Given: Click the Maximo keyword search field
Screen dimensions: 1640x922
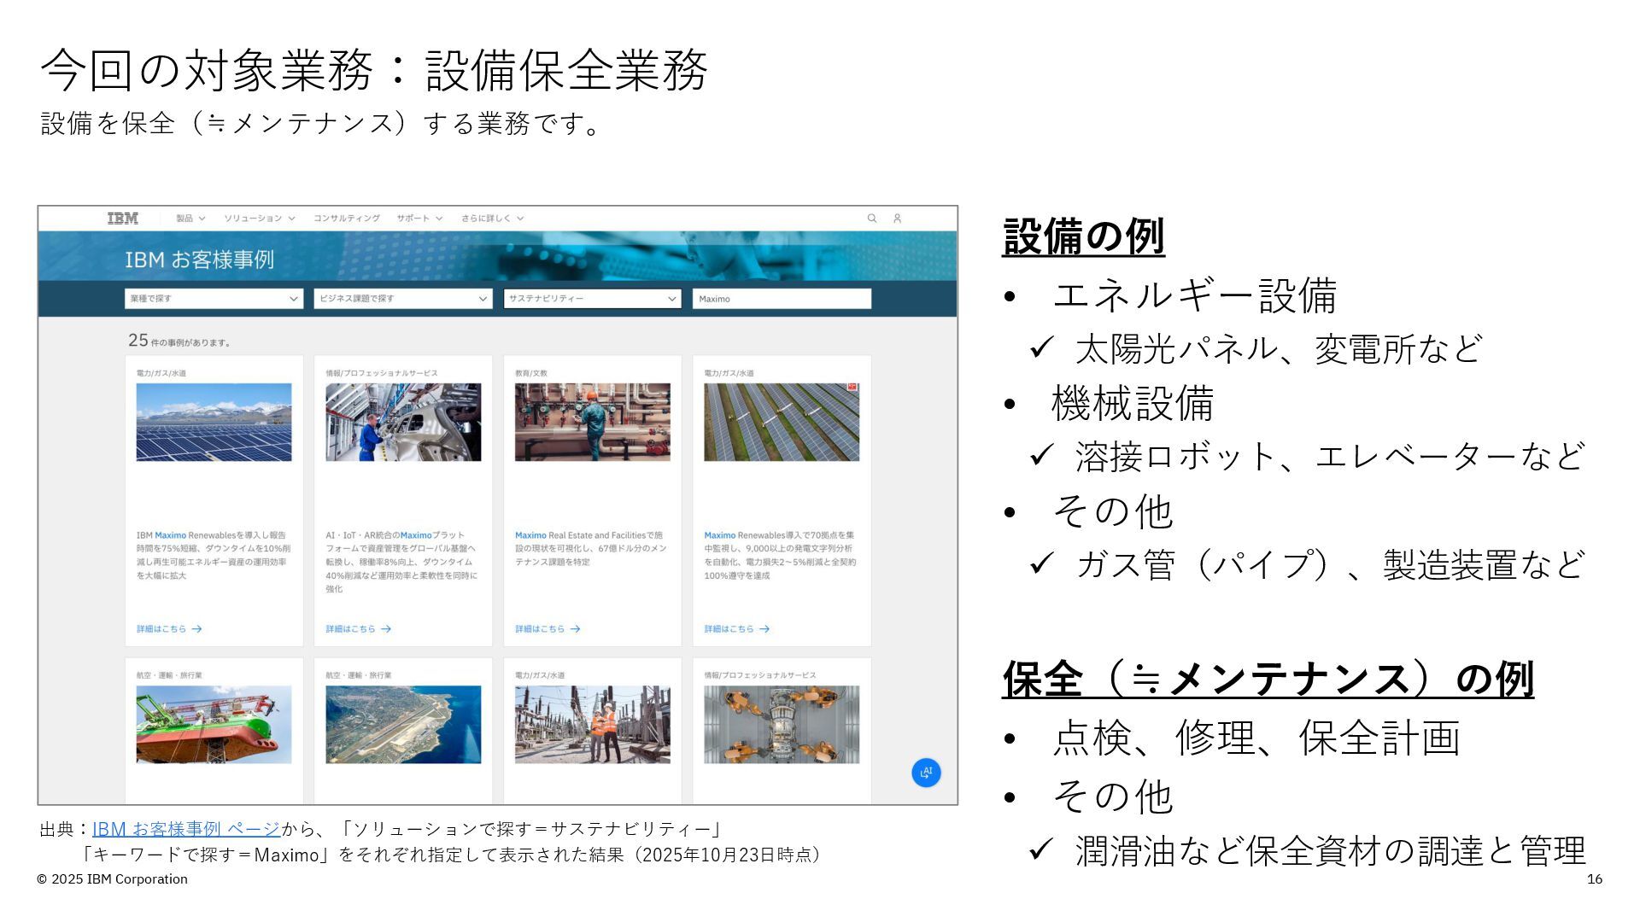Looking at the screenshot, I should coord(781,299).
